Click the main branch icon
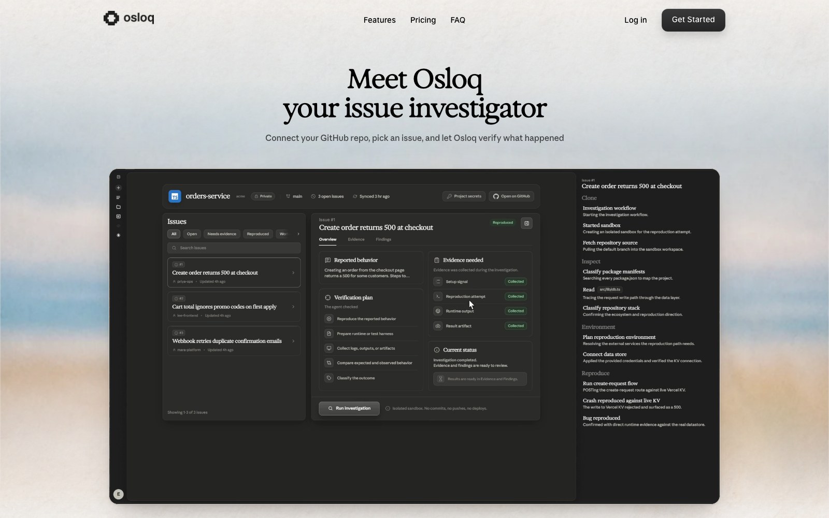Viewport: 829px width, 518px height. (288, 196)
